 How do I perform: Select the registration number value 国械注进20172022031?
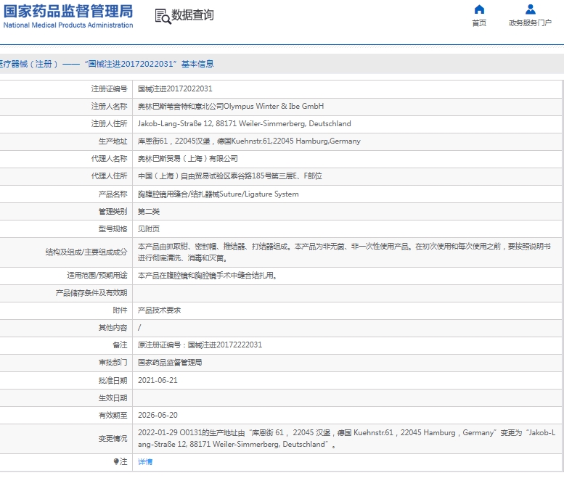tap(175, 88)
